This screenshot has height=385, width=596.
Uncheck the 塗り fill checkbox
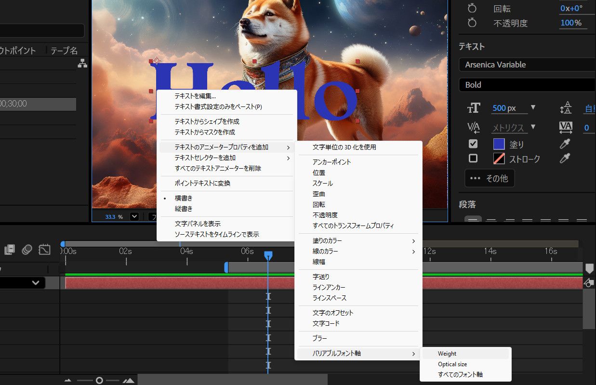click(x=473, y=144)
